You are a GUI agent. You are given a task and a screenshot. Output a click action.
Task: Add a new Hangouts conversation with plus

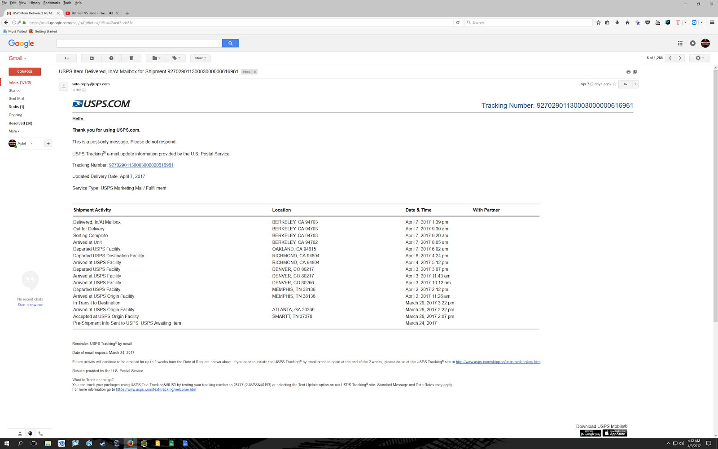[48, 143]
